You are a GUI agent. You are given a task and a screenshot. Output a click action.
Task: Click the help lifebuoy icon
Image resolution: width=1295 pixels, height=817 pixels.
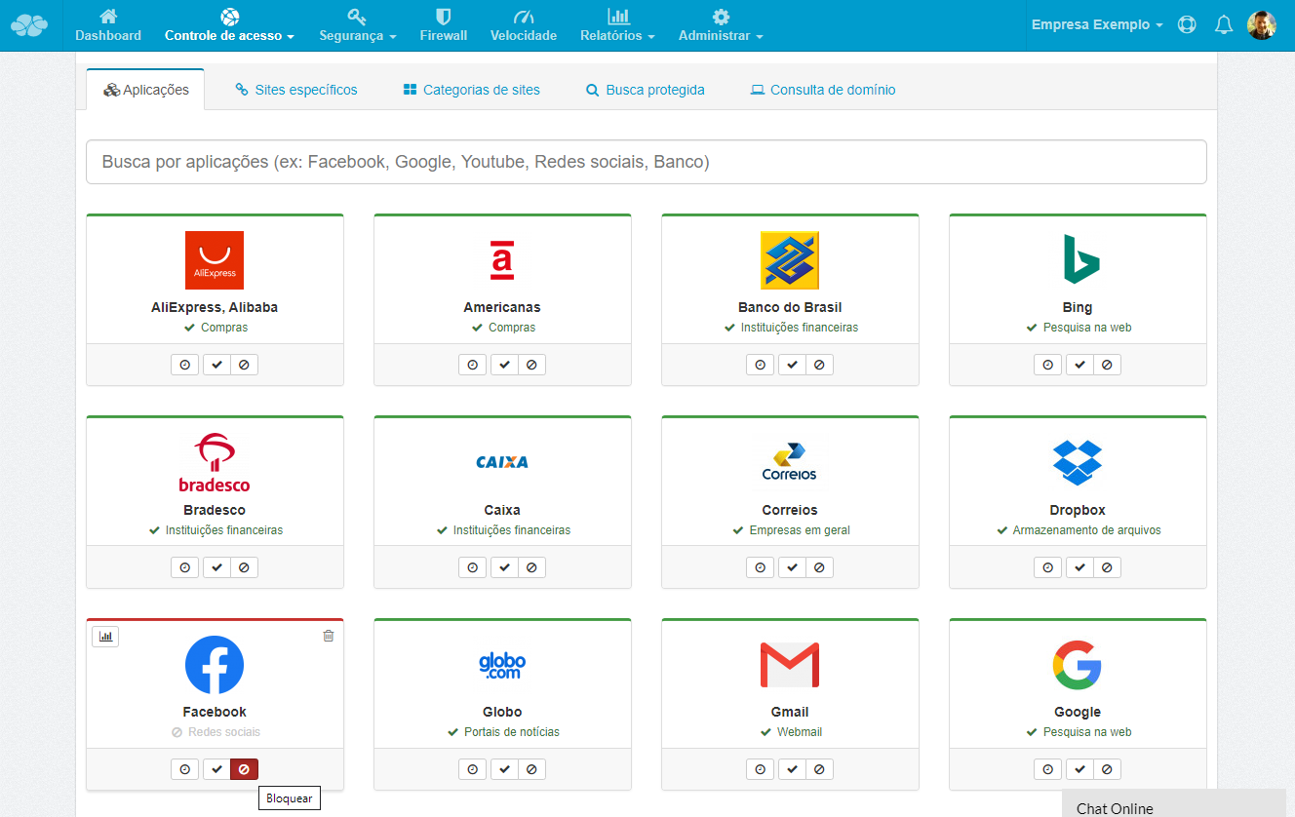point(1187,25)
